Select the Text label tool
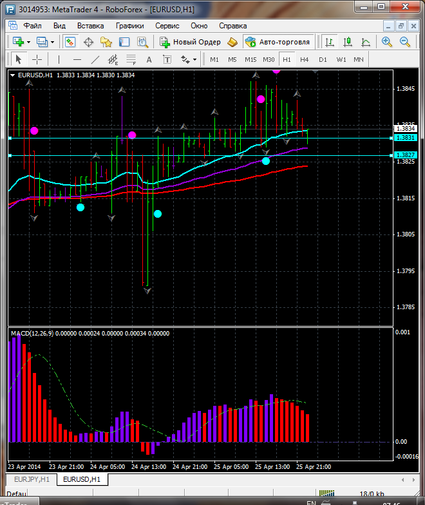 click(x=149, y=59)
